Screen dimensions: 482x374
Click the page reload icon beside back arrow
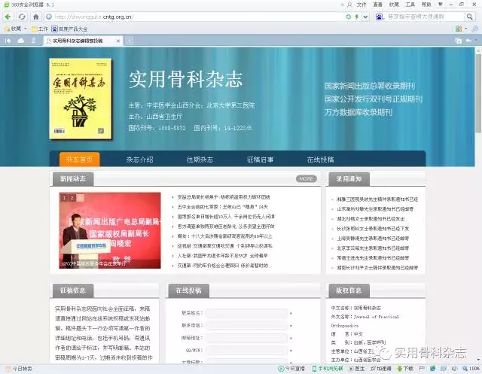[22, 17]
